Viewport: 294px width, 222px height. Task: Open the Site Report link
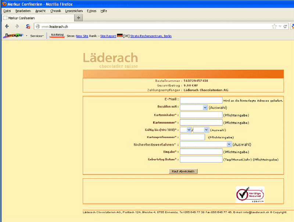(x=108, y=36)
